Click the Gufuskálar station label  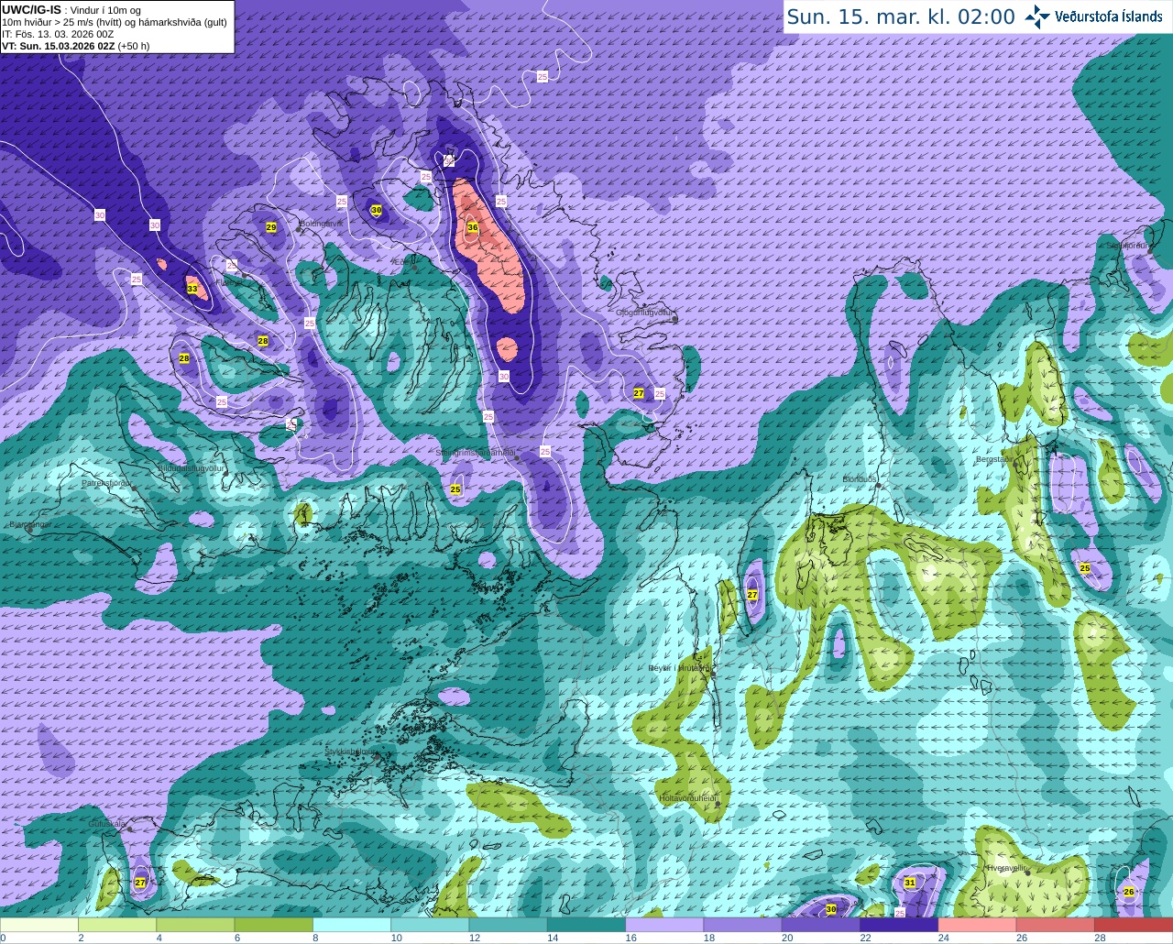click(x=107, y=824)
